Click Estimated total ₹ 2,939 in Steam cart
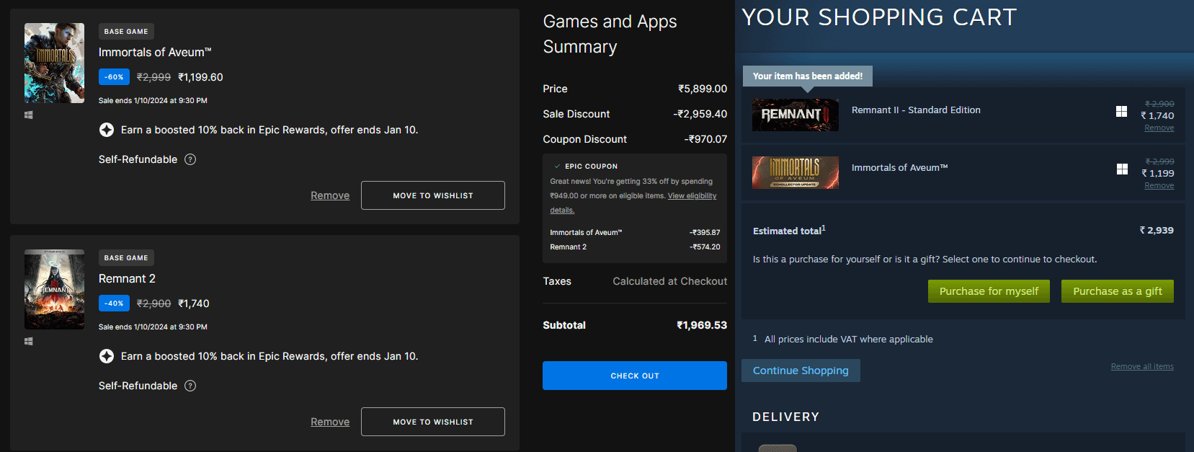This screenshot has width=1194, height=452. pyautogui.click(x=1157, y=231)
